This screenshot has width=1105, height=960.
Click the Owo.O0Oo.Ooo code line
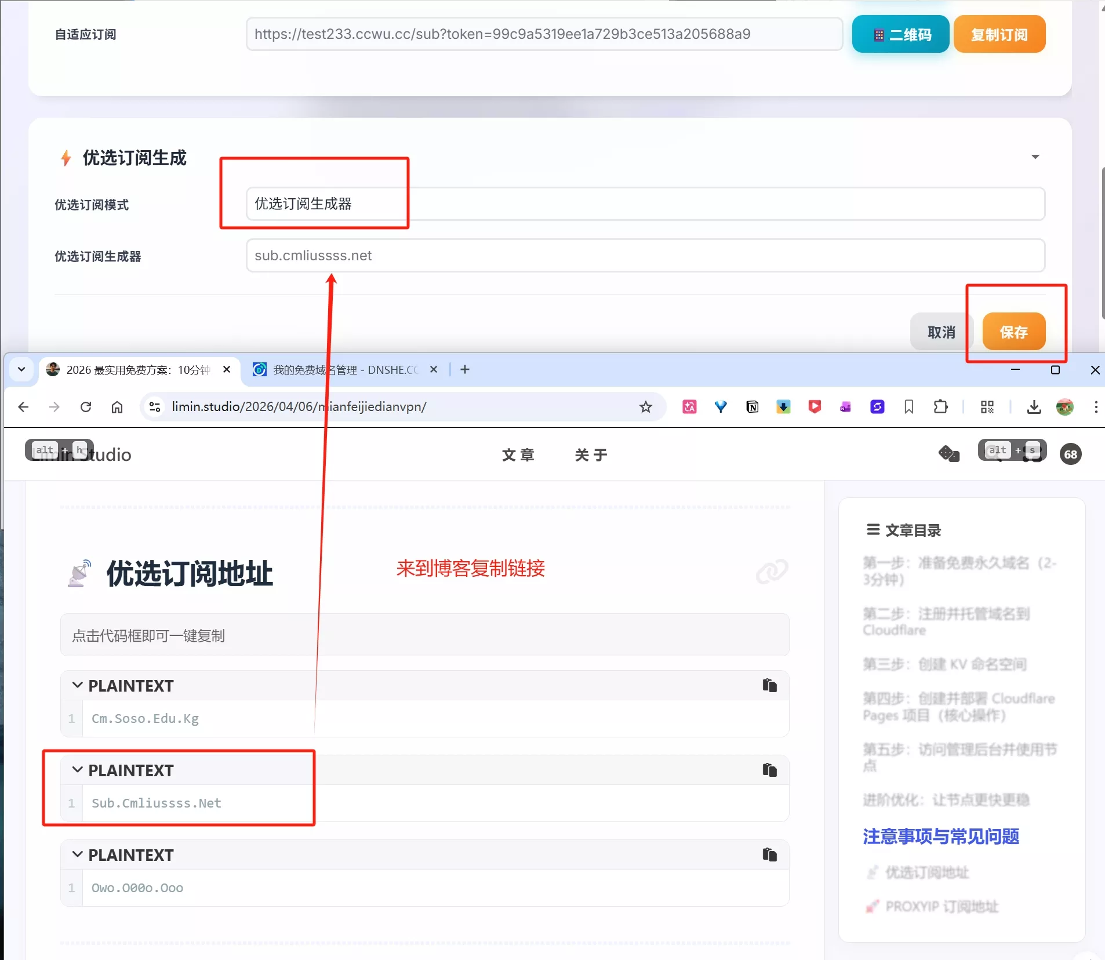pyautogui.click(x=137, y=888)
